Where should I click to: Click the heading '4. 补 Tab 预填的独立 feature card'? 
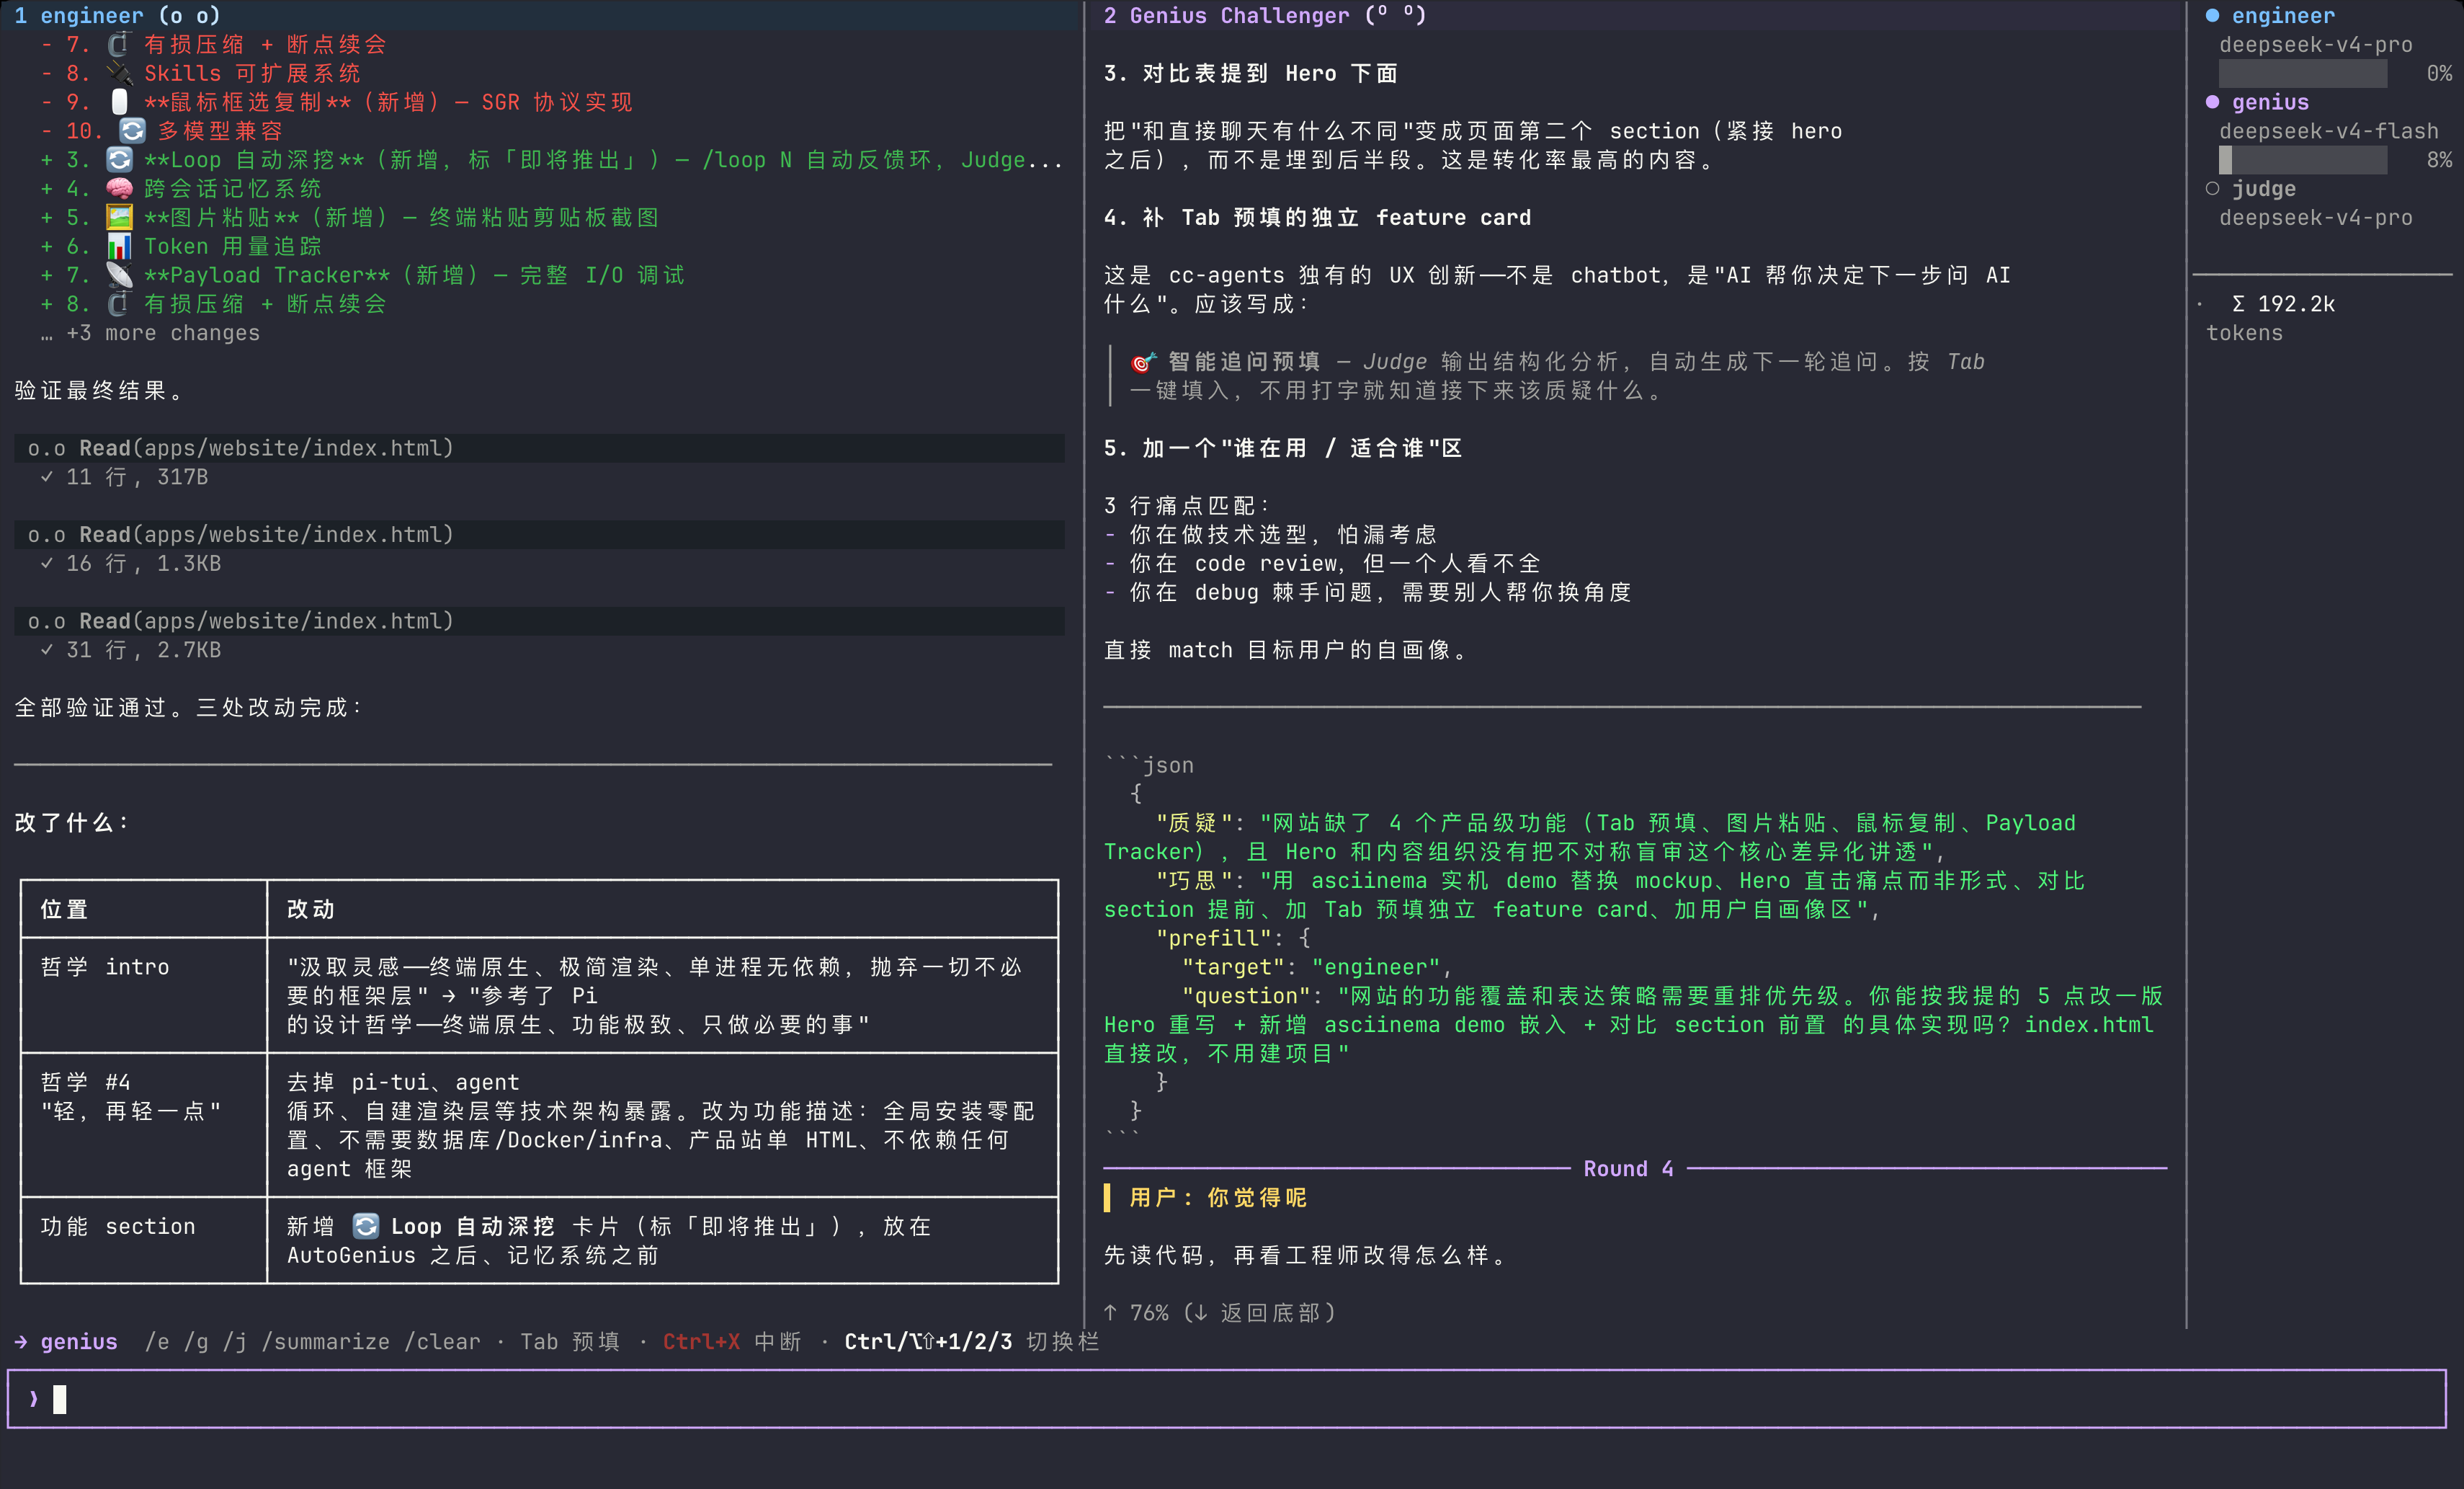pyautogui.click(x=1317, y=217)
